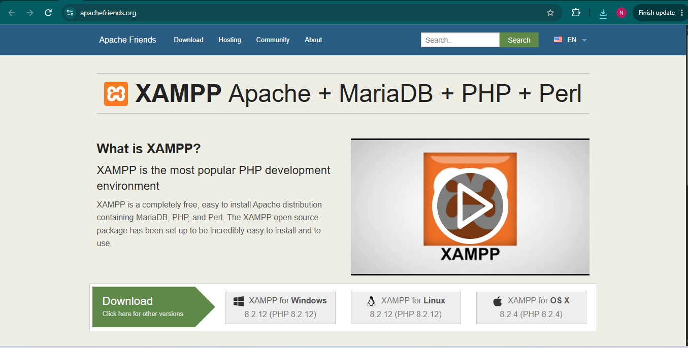688x348 pixels.
Task: Click the Linux penguin icon
Action: pos(371,301)
